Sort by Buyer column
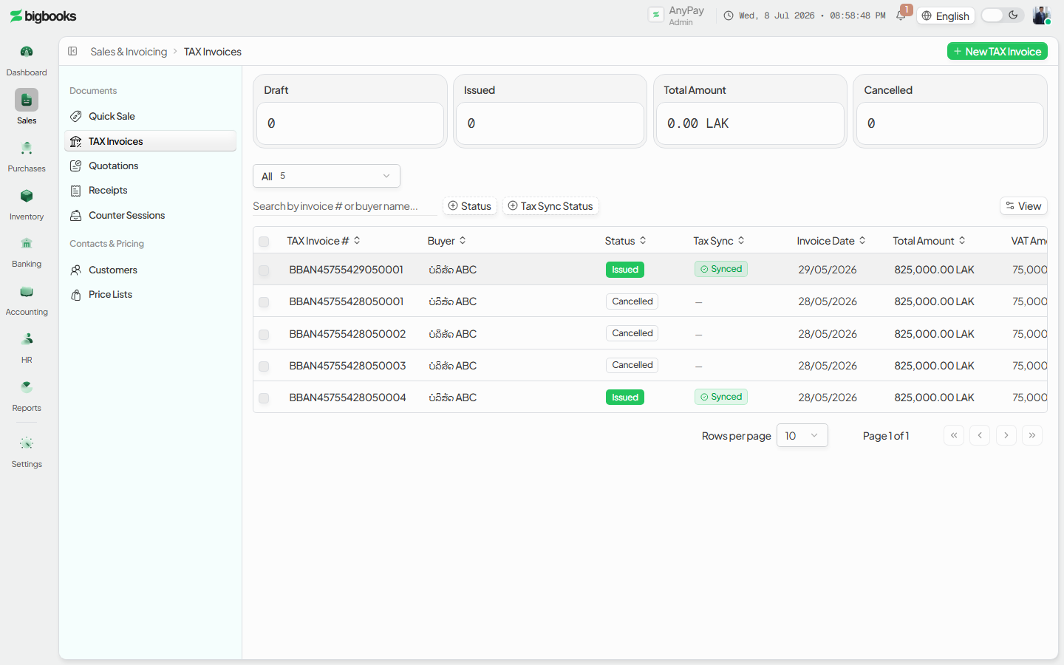The height and width of the screenshot is (665, 1064). tap(447, 241)
